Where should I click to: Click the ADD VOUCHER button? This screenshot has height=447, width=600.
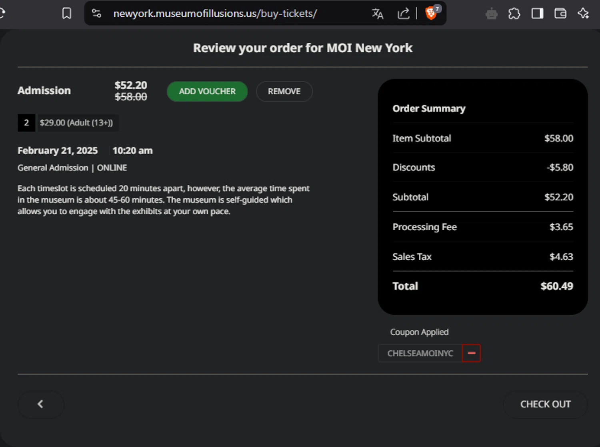point(207,91)
